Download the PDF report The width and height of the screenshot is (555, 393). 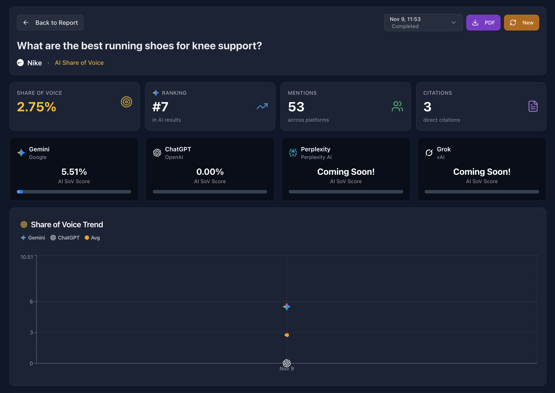pyautogui.click(x=483, y=23)
